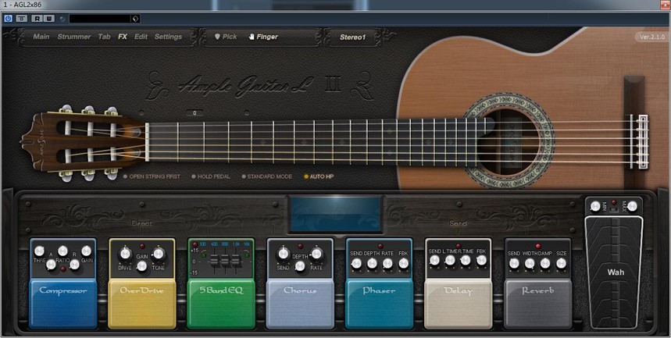Toggle the Chorus red LED
Screen dimensions: 671x338
[x=300, y=247]
